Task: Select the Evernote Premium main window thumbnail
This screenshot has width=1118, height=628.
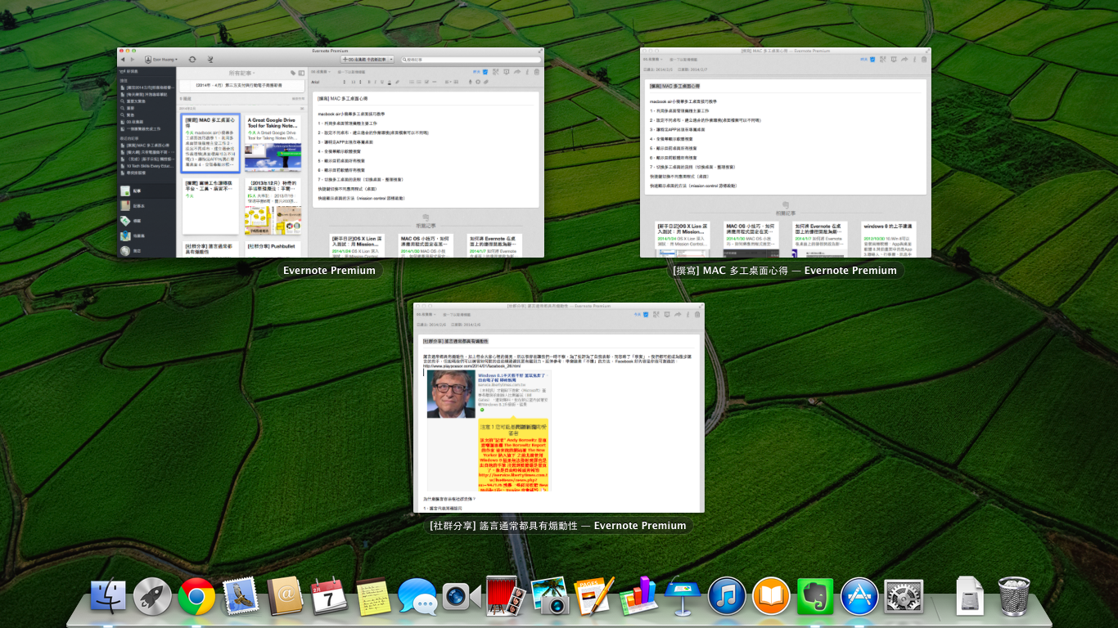Action: 331,152
